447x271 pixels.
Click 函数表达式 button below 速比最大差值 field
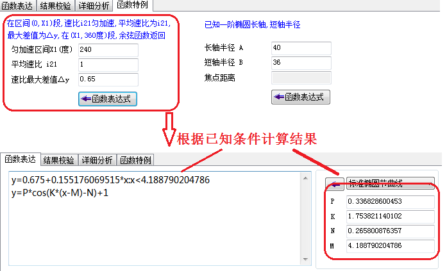[108, 99]
